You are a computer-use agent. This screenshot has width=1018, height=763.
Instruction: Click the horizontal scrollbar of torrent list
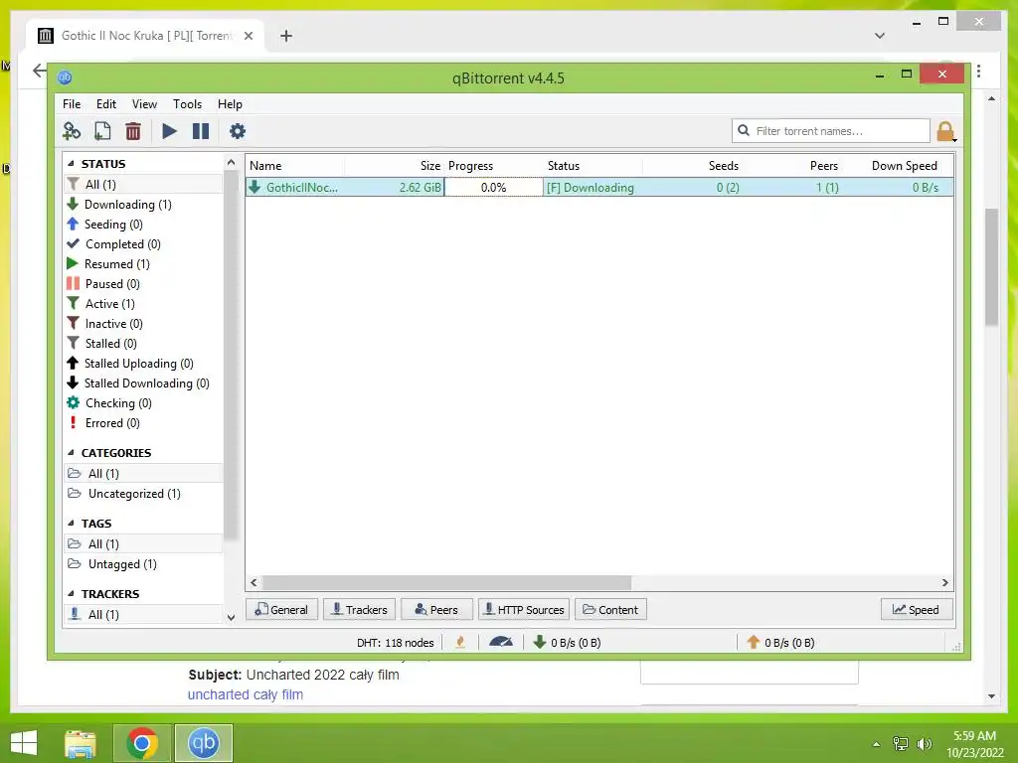click(446, 582)
